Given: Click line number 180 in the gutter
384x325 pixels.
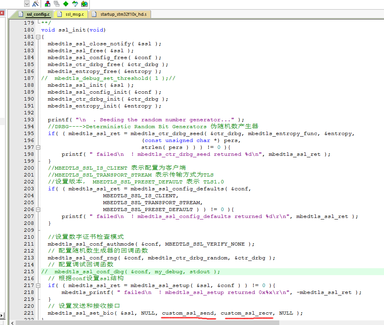Looking at the screenshot, I should click(x=29, y=30).
